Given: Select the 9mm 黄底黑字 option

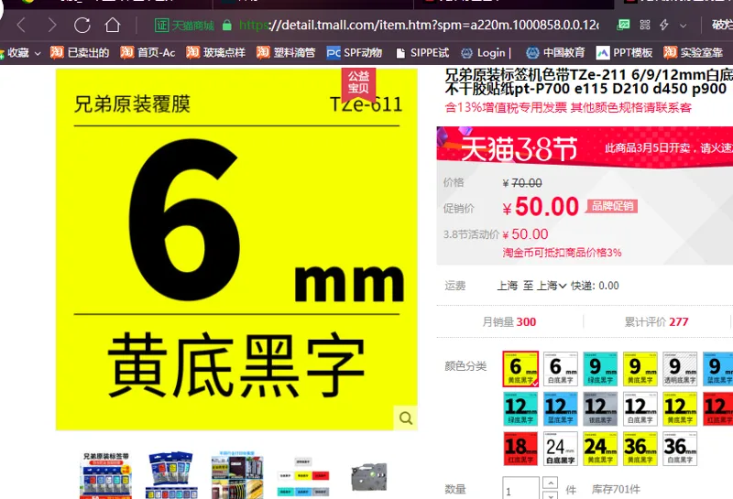Looking at the screenshot, I should click(x=640, y=369).
